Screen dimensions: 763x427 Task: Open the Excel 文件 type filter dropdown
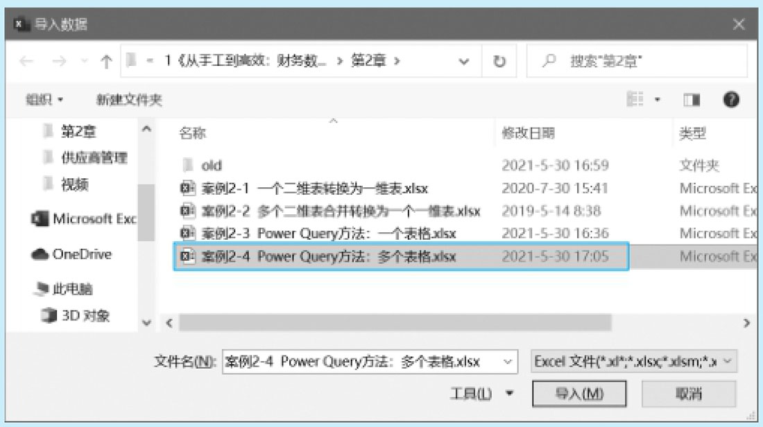click(x=633, y=361)
